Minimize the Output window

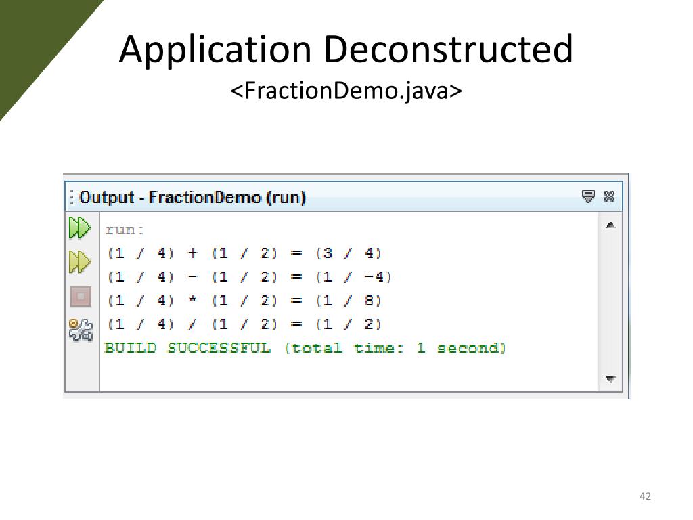tap(588, 196)
